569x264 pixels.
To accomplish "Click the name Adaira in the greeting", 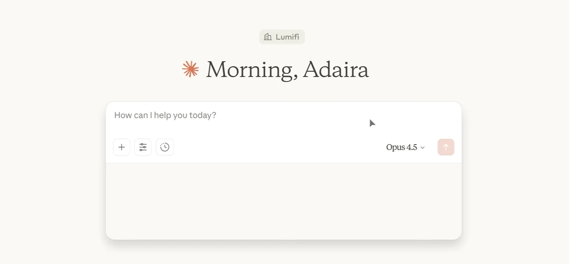I will (336, 69).
